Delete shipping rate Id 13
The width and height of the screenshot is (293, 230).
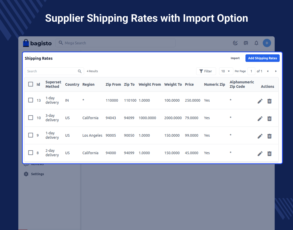click(x=269, y=101)
